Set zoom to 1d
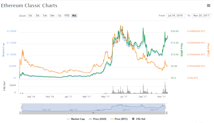Image resolution: width=214 pixels, height=123 pixels. click(x=30, y=16)
